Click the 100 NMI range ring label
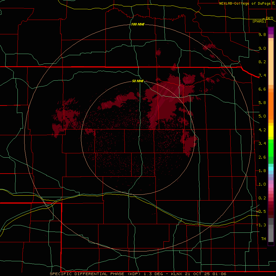The height and width of the screenshot is (276, 276). (138, 24)
